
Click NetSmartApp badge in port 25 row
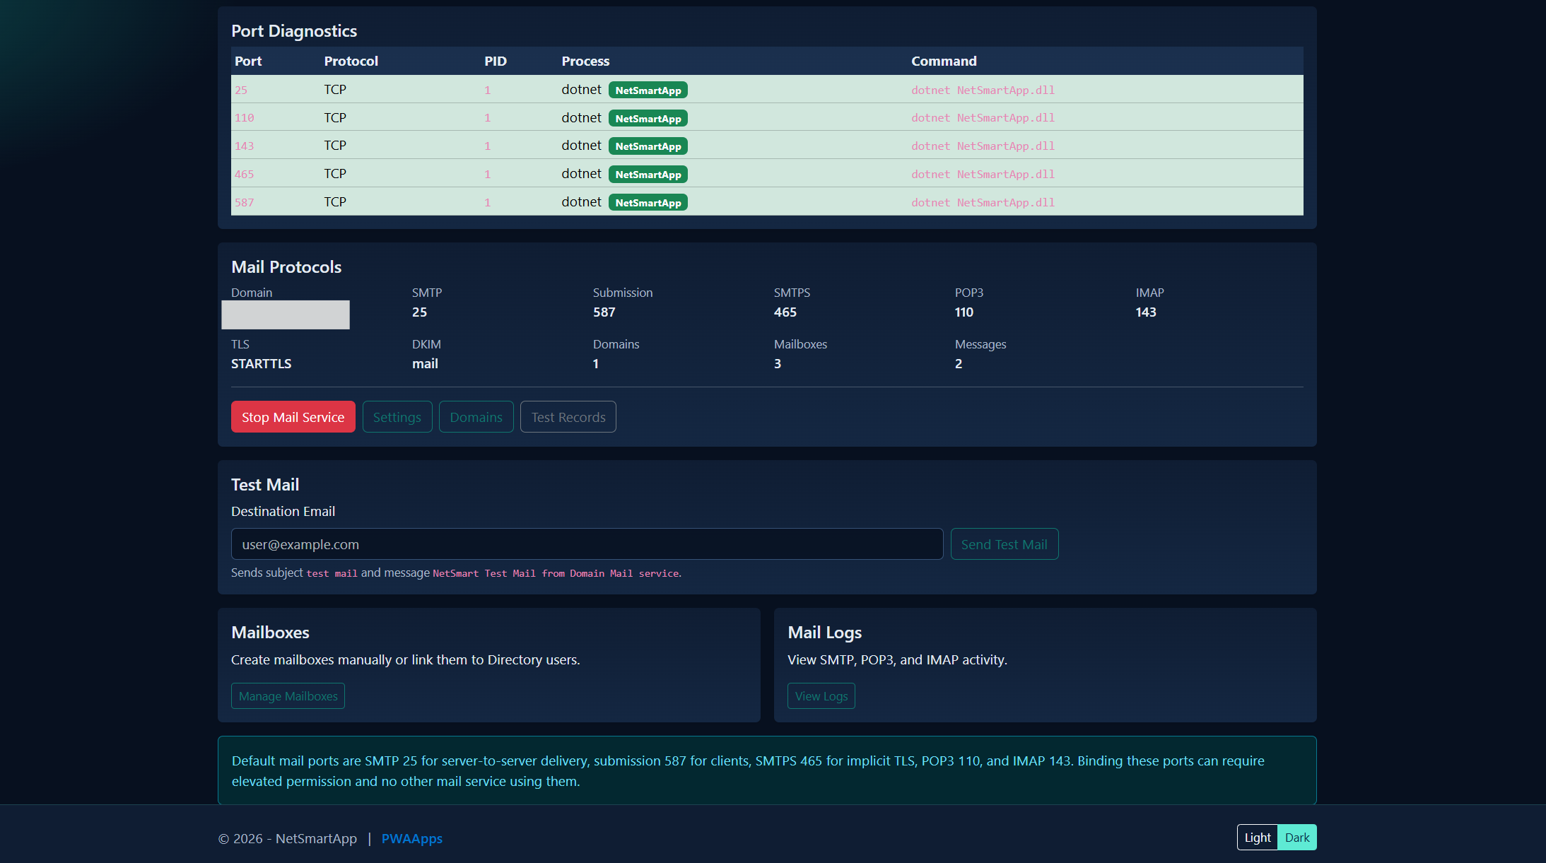pos(648,90)
